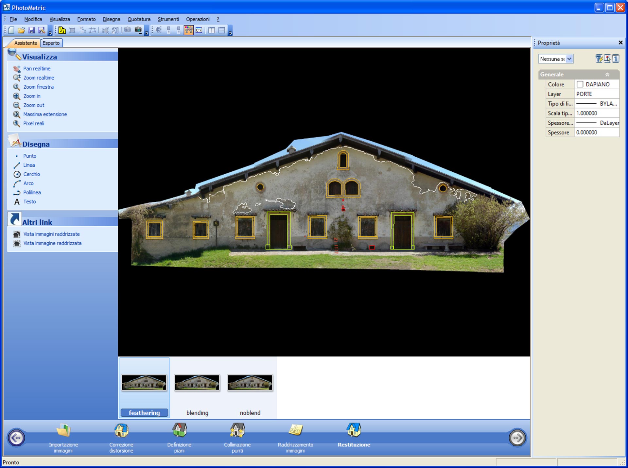
Task: Choose the Cerchio drawing tool
Action: [x=31, y=174]
